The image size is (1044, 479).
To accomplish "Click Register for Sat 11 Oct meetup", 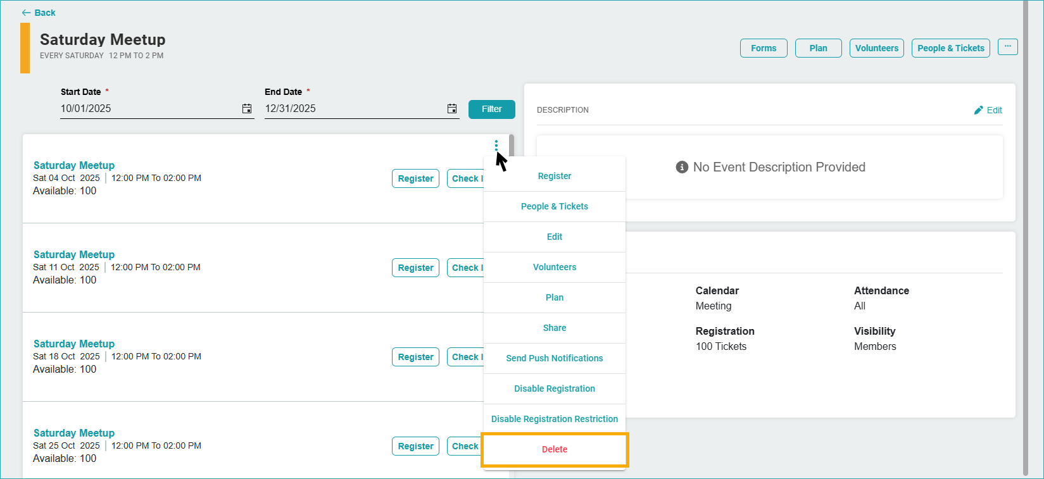I will (415, 268).
